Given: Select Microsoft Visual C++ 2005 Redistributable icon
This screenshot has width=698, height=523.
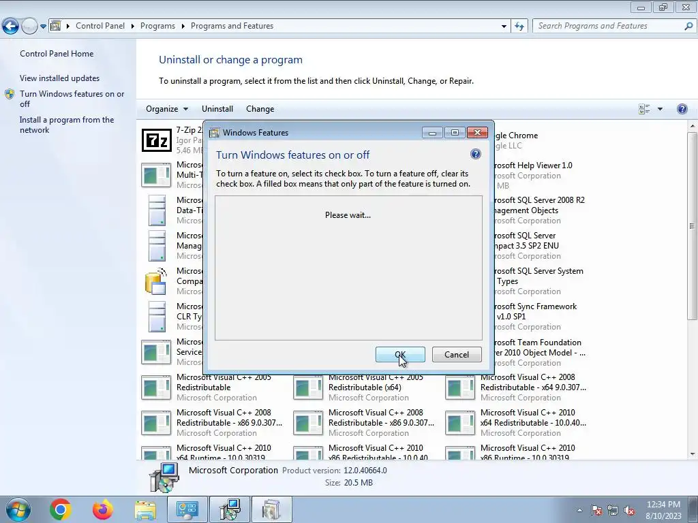Looking at the screenshot, I should [x=156, y=387].
